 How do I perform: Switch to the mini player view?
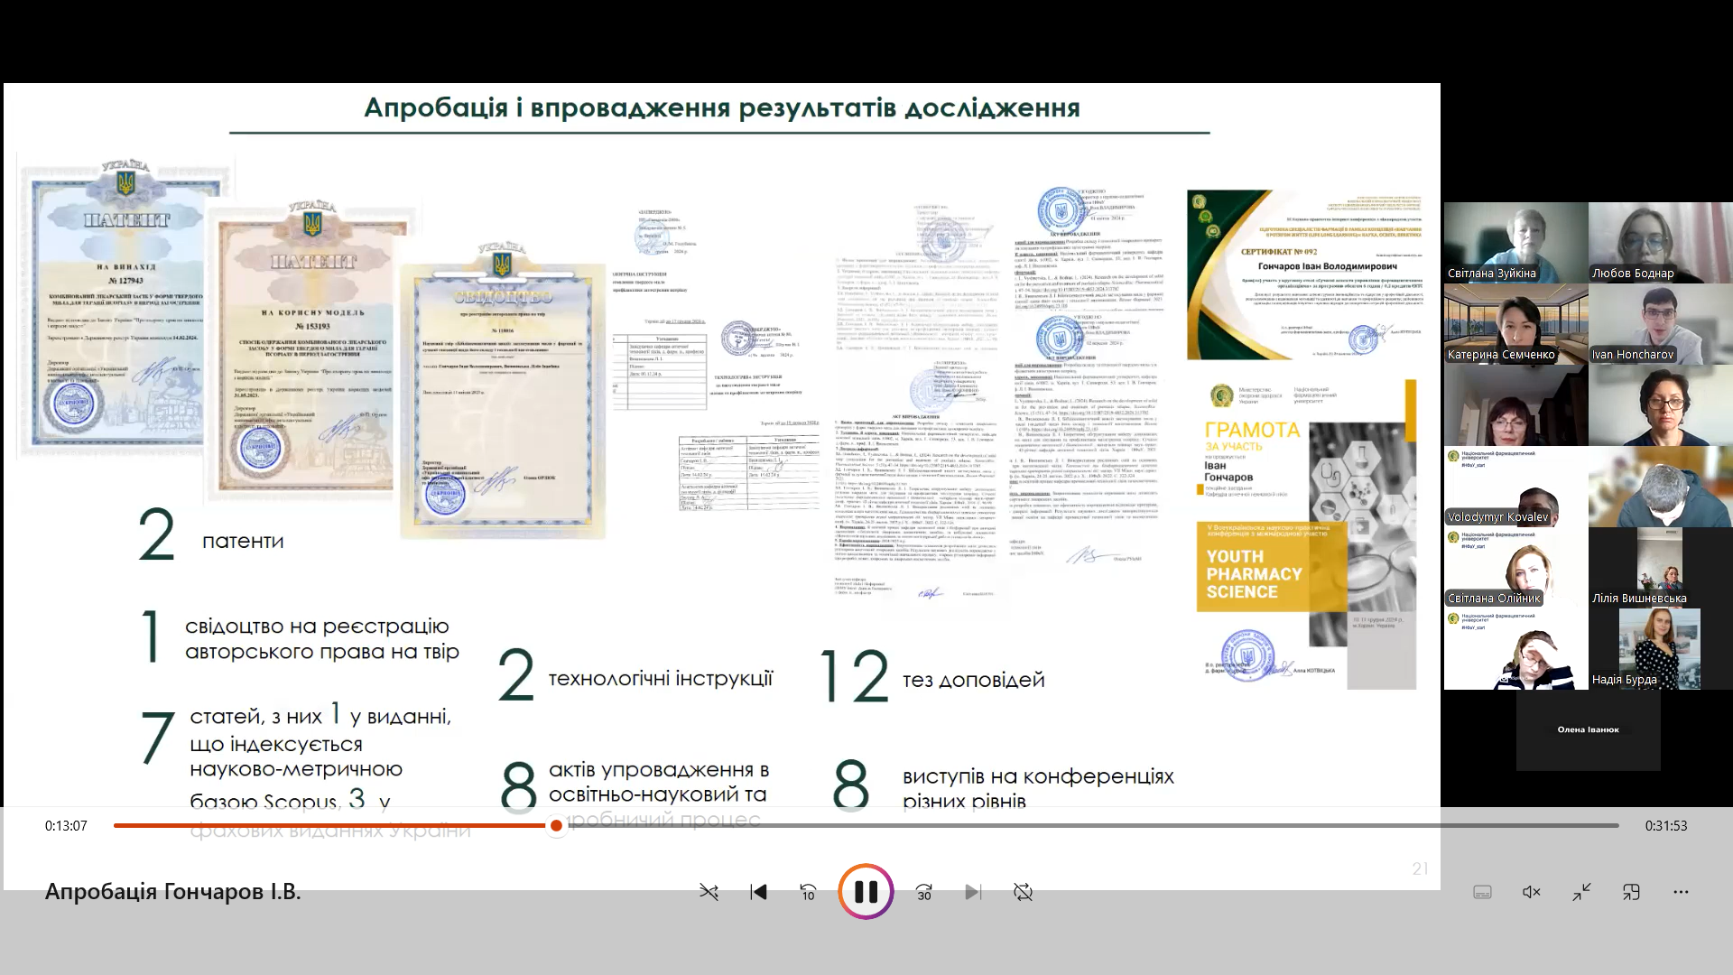[1631, 892]
